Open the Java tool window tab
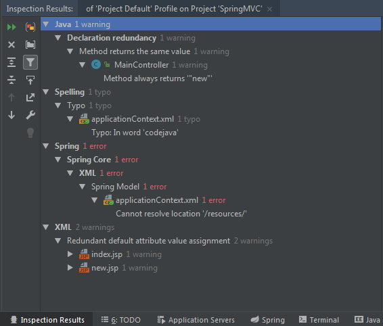383x326 pixels. click(367, 320)
